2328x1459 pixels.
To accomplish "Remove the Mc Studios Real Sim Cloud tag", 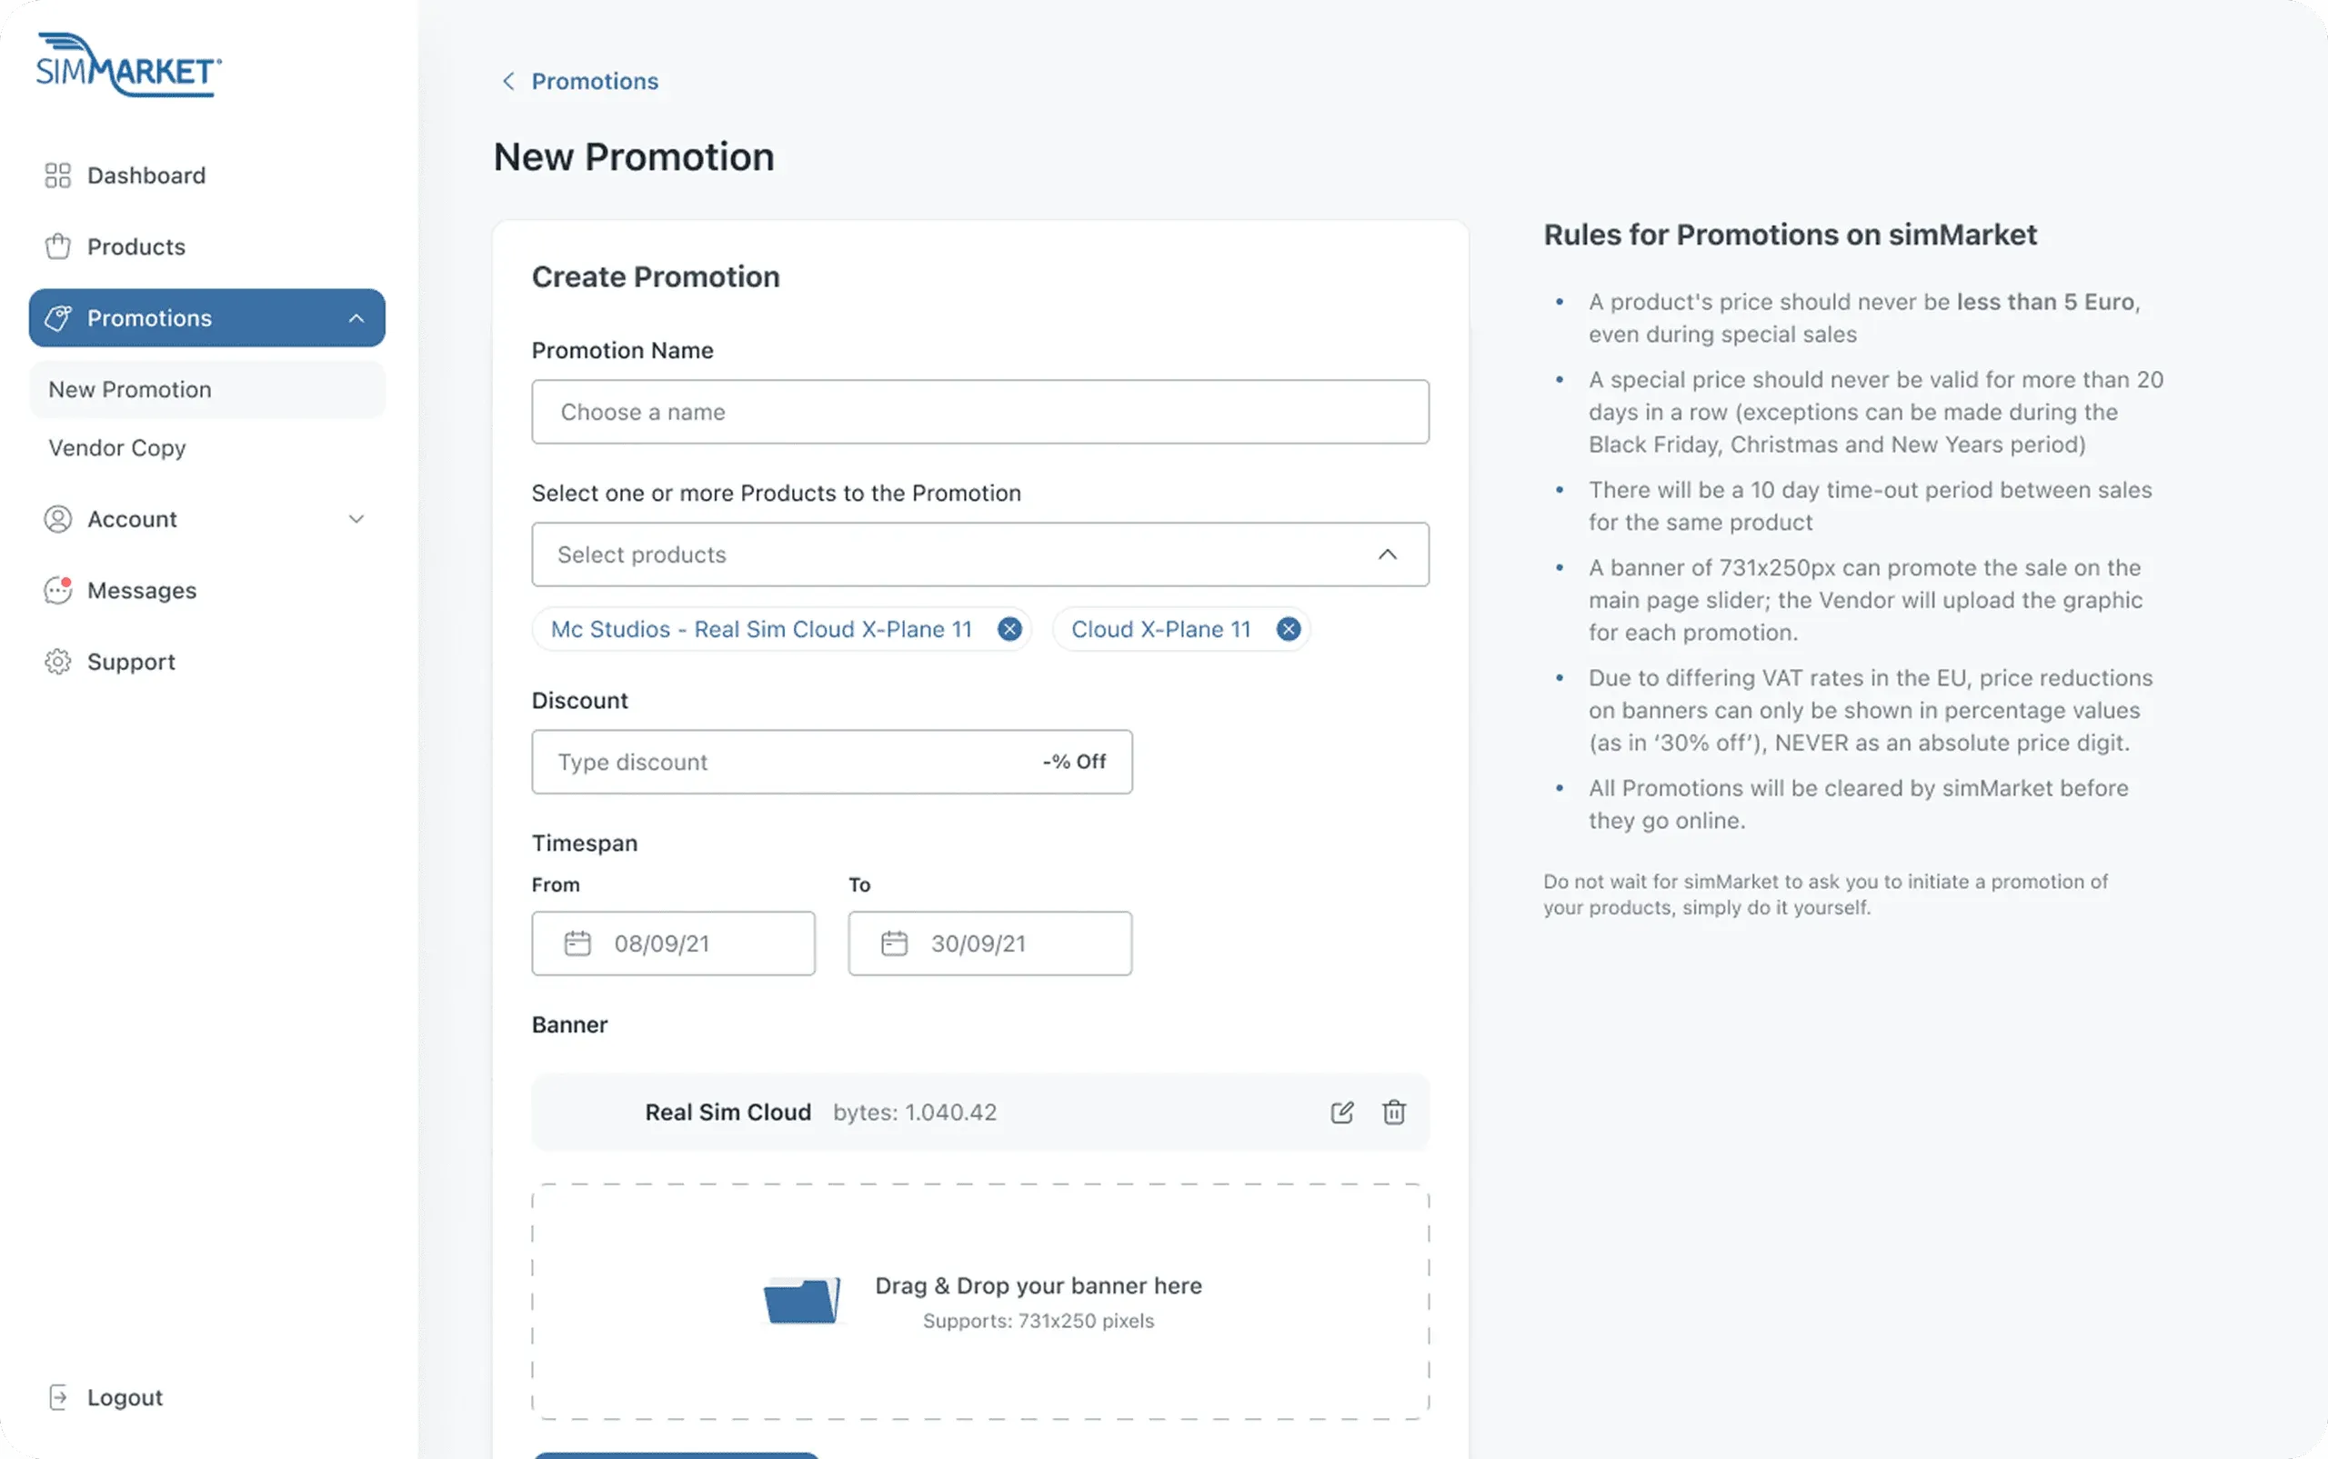I will (1009, 629).
